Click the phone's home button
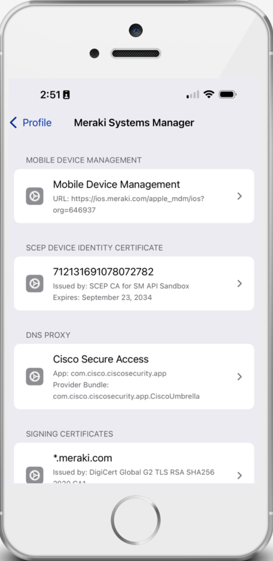This screenshot has width=273, height=561. click(x=135, y=520)
